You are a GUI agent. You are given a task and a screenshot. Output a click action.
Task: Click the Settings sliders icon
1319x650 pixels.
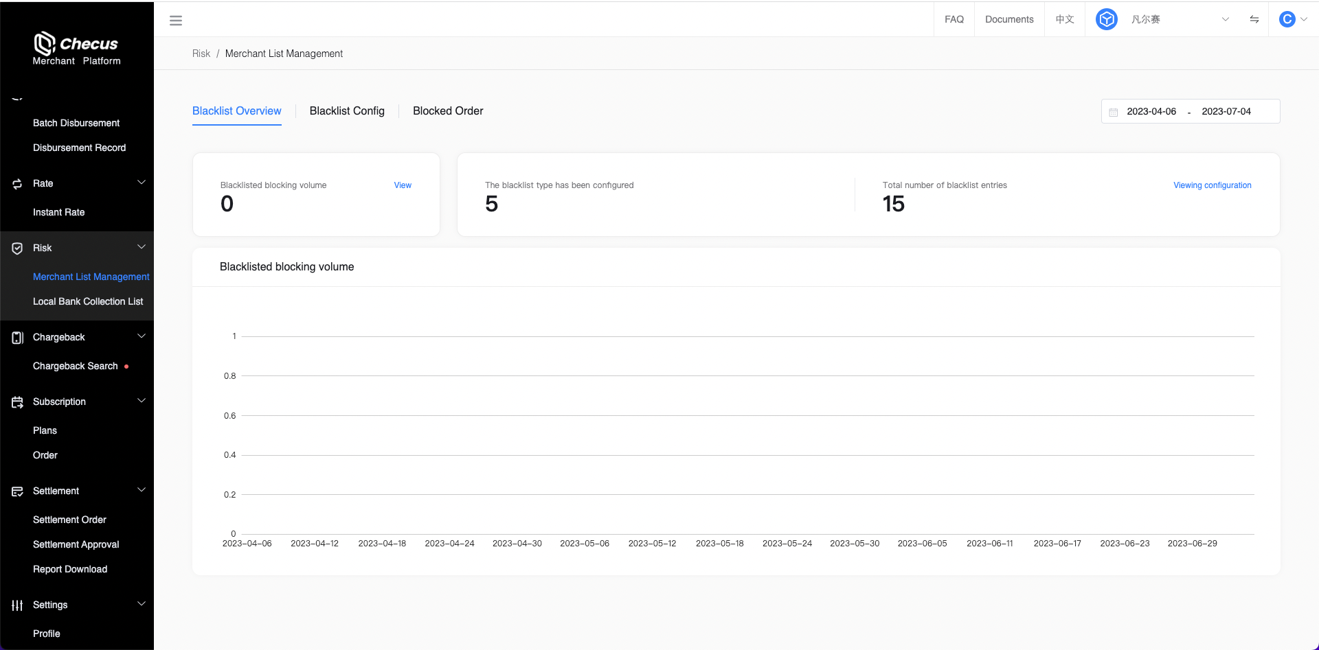pyautogui.click(x=17, y=605)
